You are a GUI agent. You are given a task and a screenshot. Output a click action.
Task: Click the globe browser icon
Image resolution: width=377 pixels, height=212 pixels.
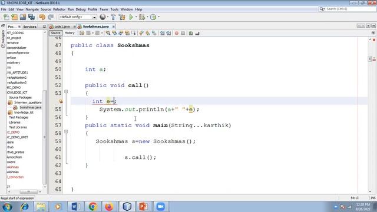102,17
